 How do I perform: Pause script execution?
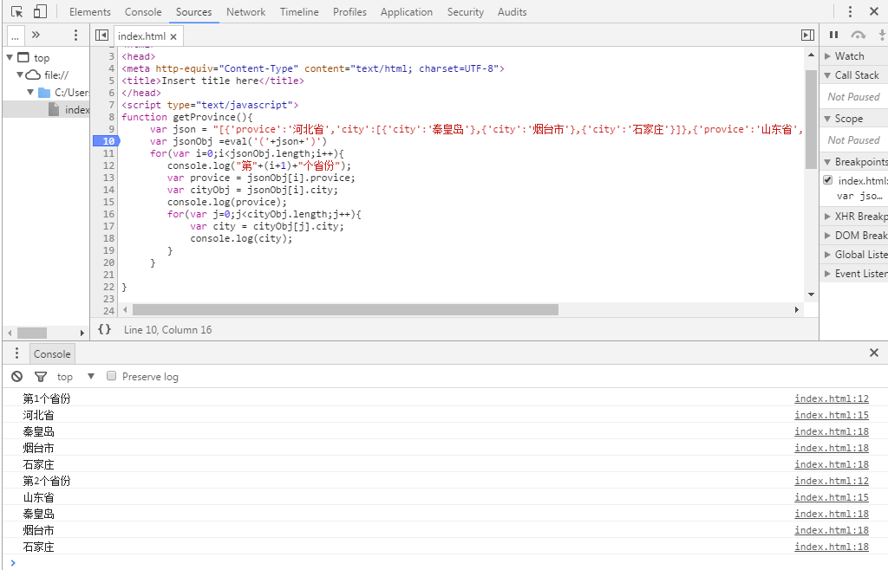click(833, 35)
